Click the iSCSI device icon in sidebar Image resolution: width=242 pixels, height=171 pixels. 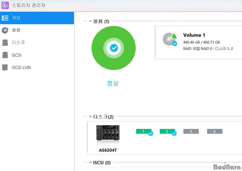5,55
